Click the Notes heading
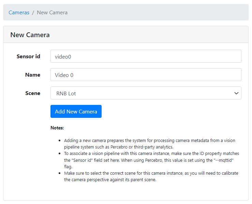Image resolution: width=252 pixels, height=204 pixels. 57,128
